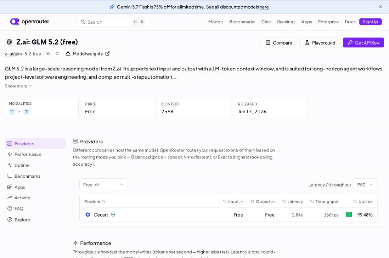This screenshot has height=258, width=389.
Task: Sort by Uptime column
Action: tap(363, 202)
